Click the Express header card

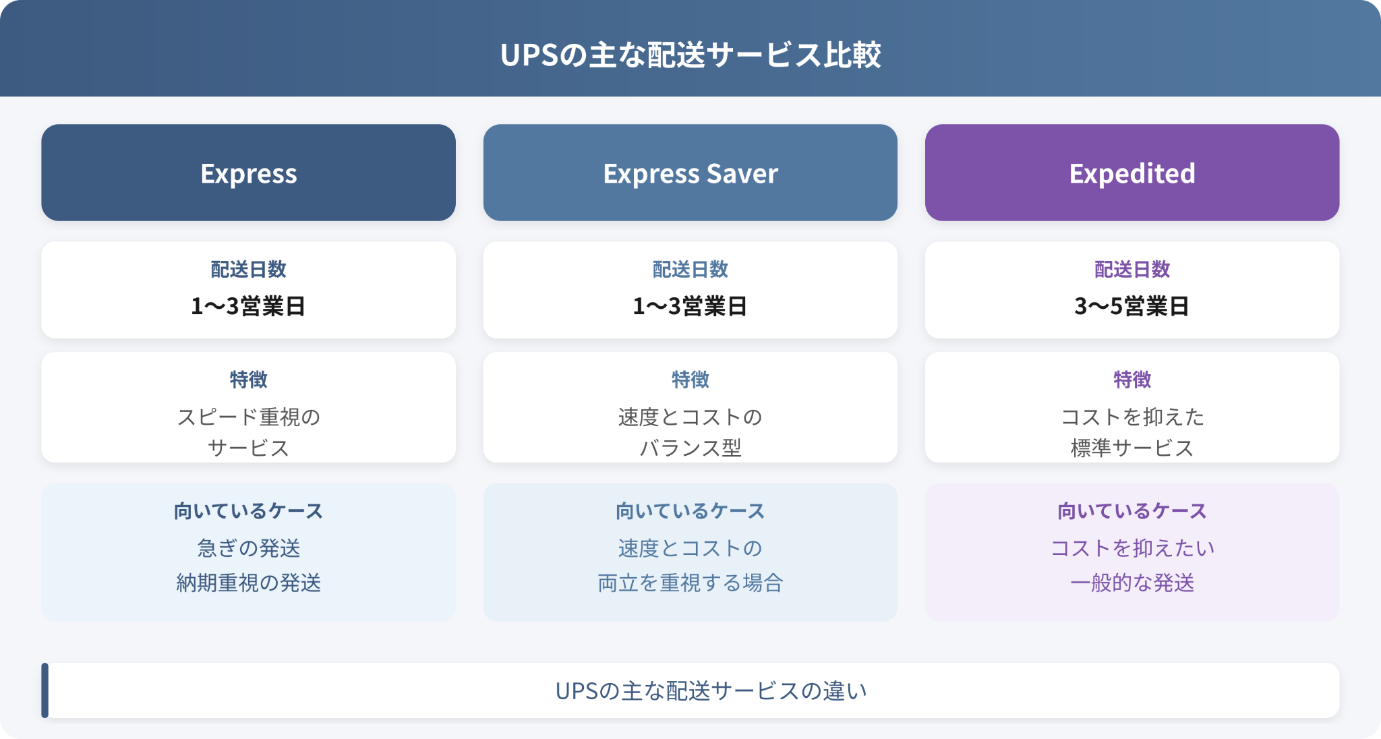(x=248, y=173)
